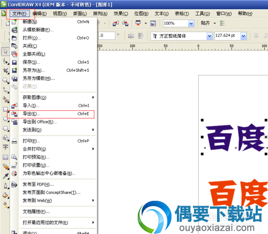Screen dimensions: 268x234
Task: Click the application launcher icon in toolbar
Action: click(x=138, y=23)
